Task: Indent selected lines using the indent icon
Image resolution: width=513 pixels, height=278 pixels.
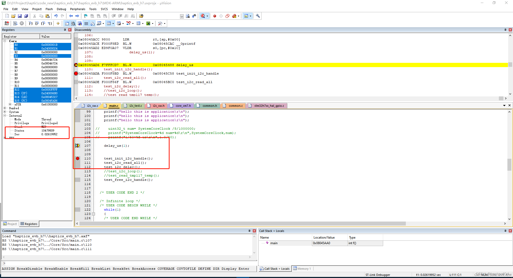Action: click(114, 16)
